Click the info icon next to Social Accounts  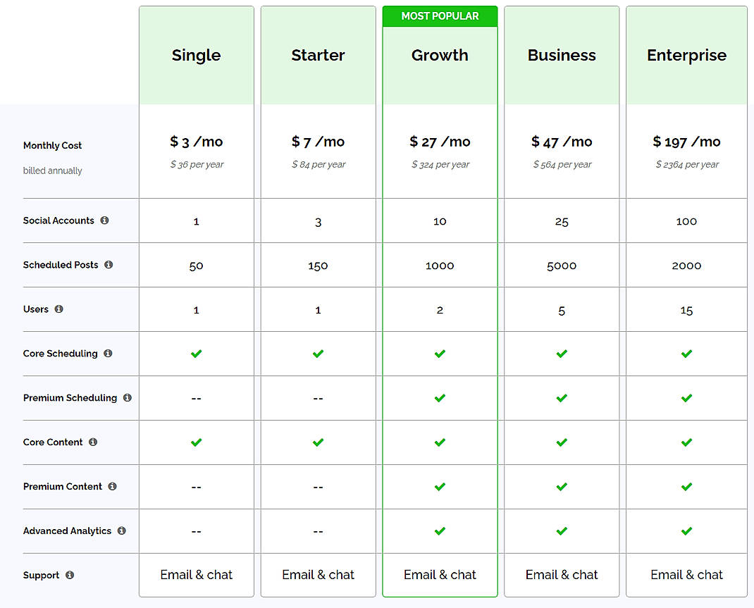point(104,221)
